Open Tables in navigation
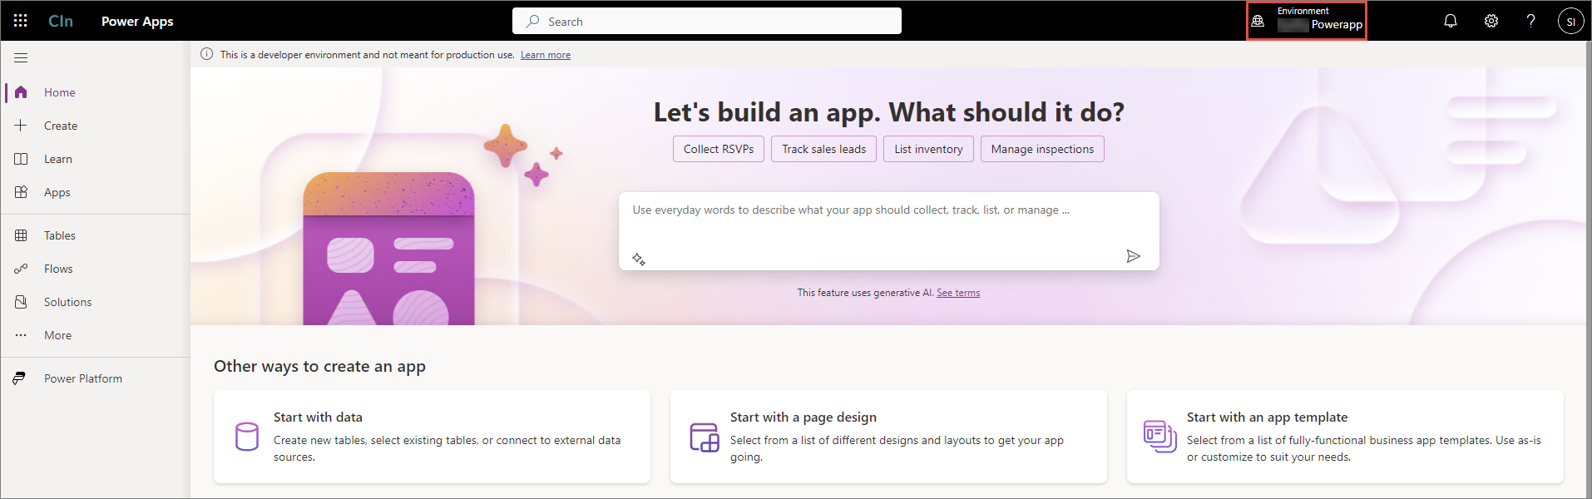The height and width of the screenshot is (499, 1592). click(96, 235)
